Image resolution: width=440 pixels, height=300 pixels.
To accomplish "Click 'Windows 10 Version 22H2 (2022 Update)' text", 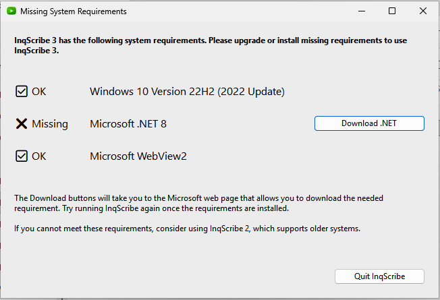I will point(187,92).
